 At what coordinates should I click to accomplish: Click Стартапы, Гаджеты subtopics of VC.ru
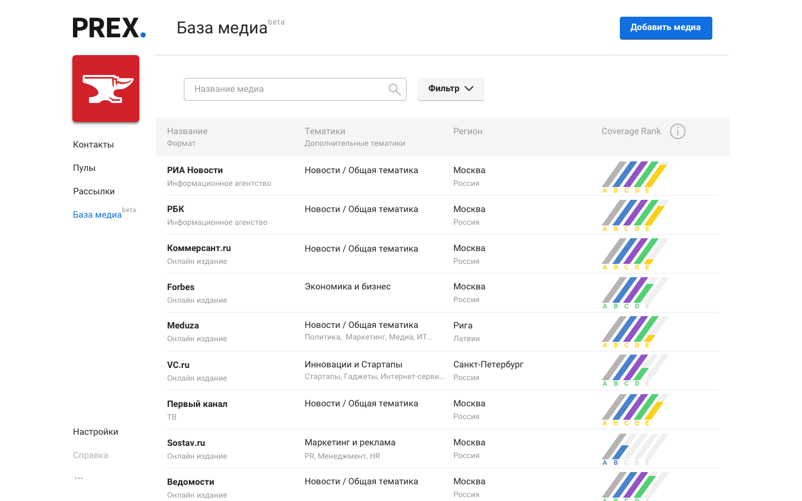tap(374, 376)
